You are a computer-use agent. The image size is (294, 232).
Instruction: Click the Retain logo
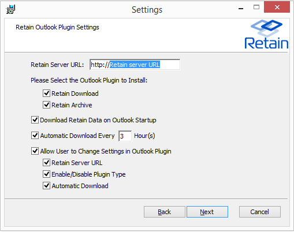click(x=266, y=34)
